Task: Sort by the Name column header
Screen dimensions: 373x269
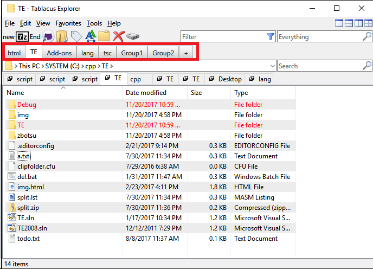Action: point(63,93)
